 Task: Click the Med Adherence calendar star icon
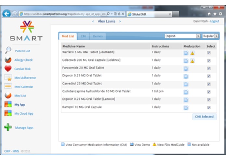[8, 77]
